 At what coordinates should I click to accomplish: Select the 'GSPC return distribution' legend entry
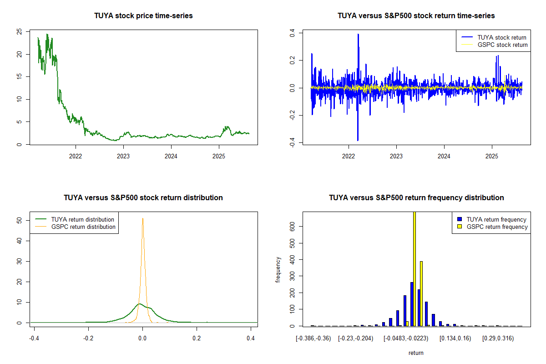click(83, 227)
